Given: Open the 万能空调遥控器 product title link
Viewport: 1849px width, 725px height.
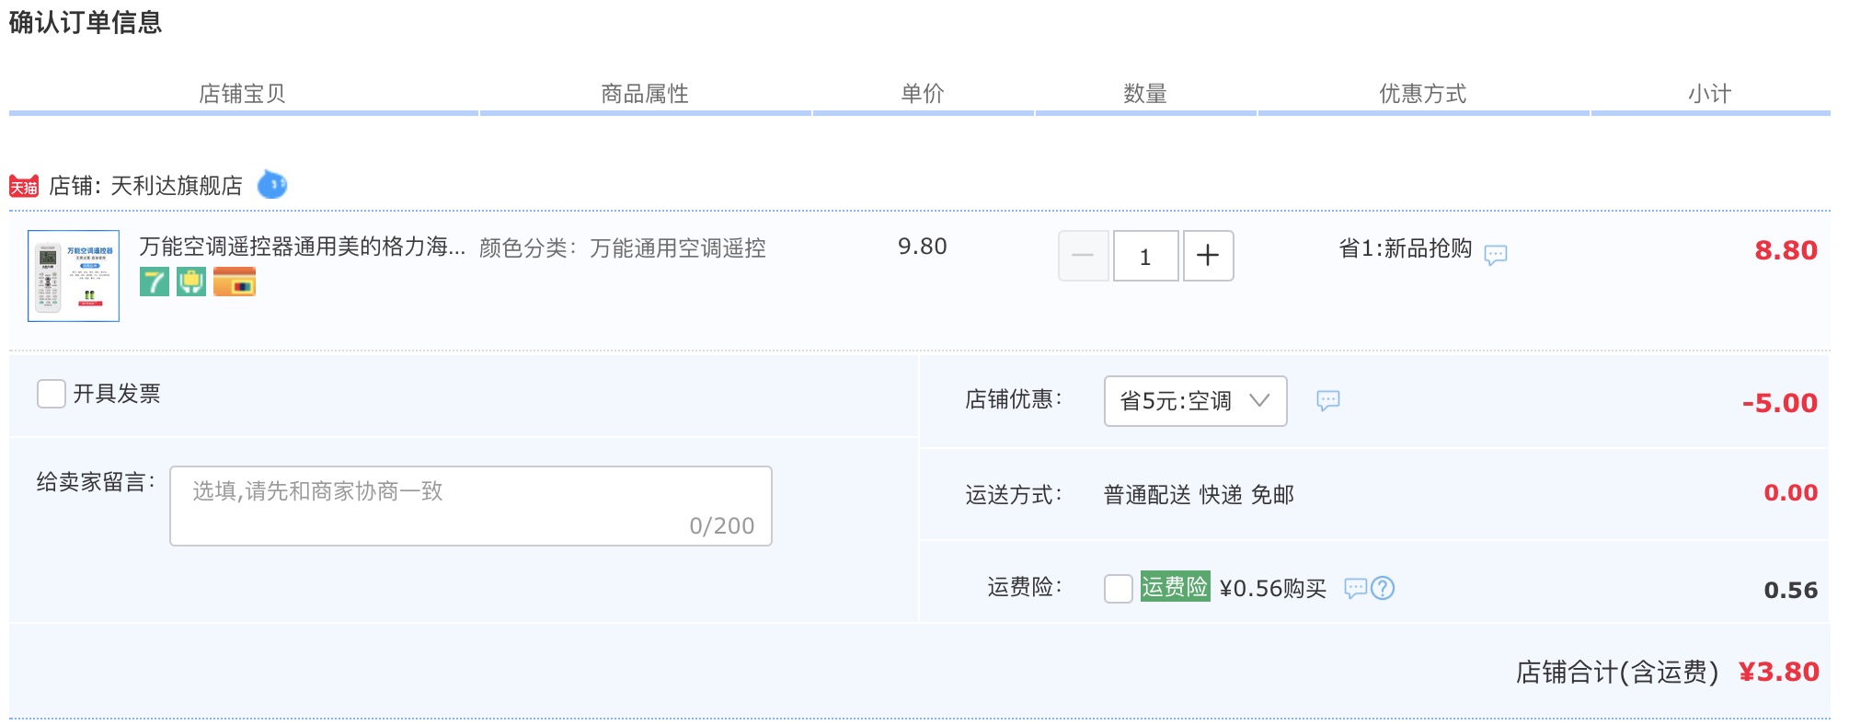Looking at the screenshot, I should pyautogui.click(x=303, y=247).
